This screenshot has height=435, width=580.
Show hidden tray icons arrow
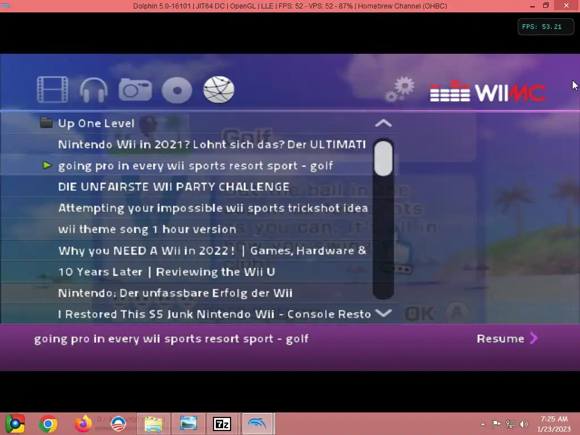(x=483, y=424)
